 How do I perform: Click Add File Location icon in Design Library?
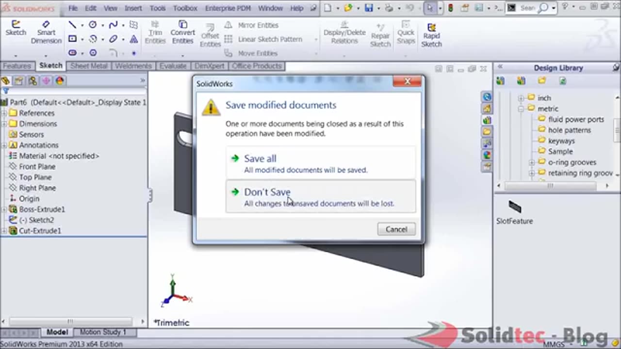(x=521, y=81)
